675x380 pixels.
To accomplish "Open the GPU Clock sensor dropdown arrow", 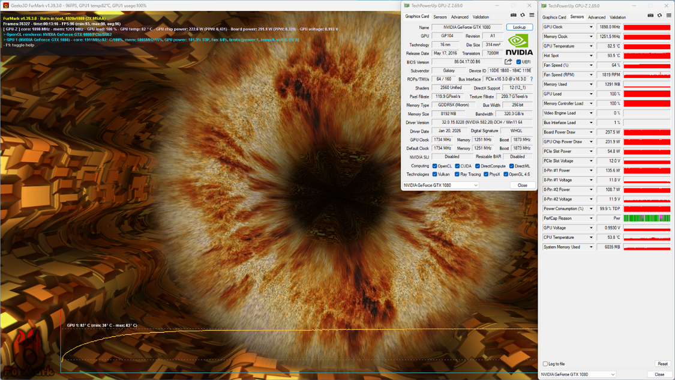I will click(591, 26).
